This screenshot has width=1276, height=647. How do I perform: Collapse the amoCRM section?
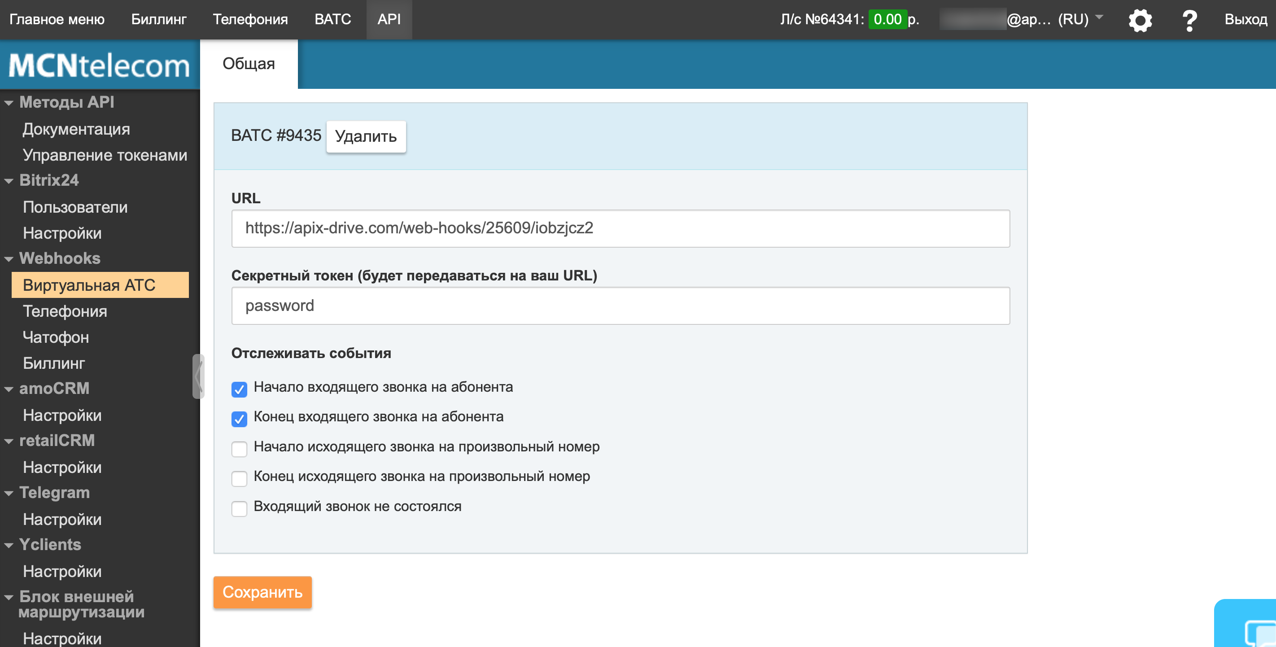(9, 389)
